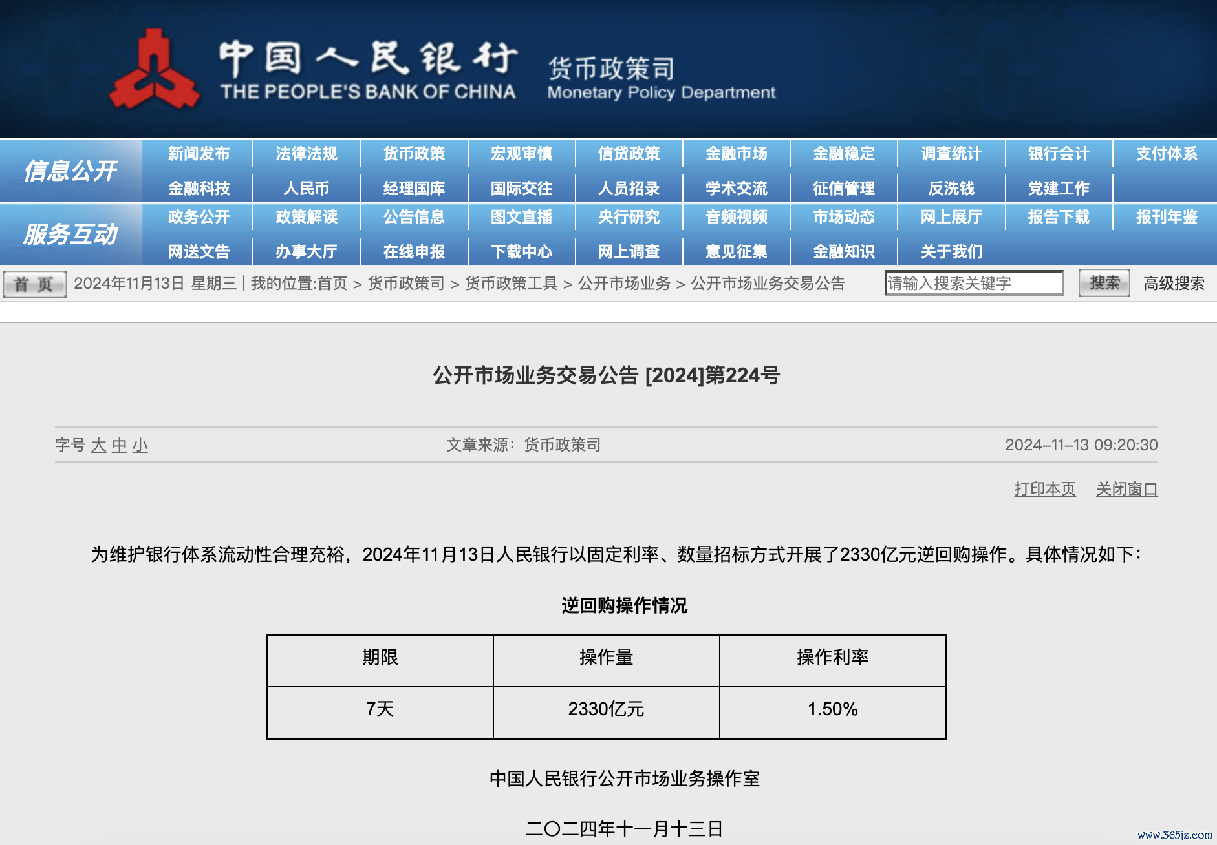The width and height of the screenshot is (1217, 845).
Task: Open 银行会计 section
Action: click(1059, 154)
